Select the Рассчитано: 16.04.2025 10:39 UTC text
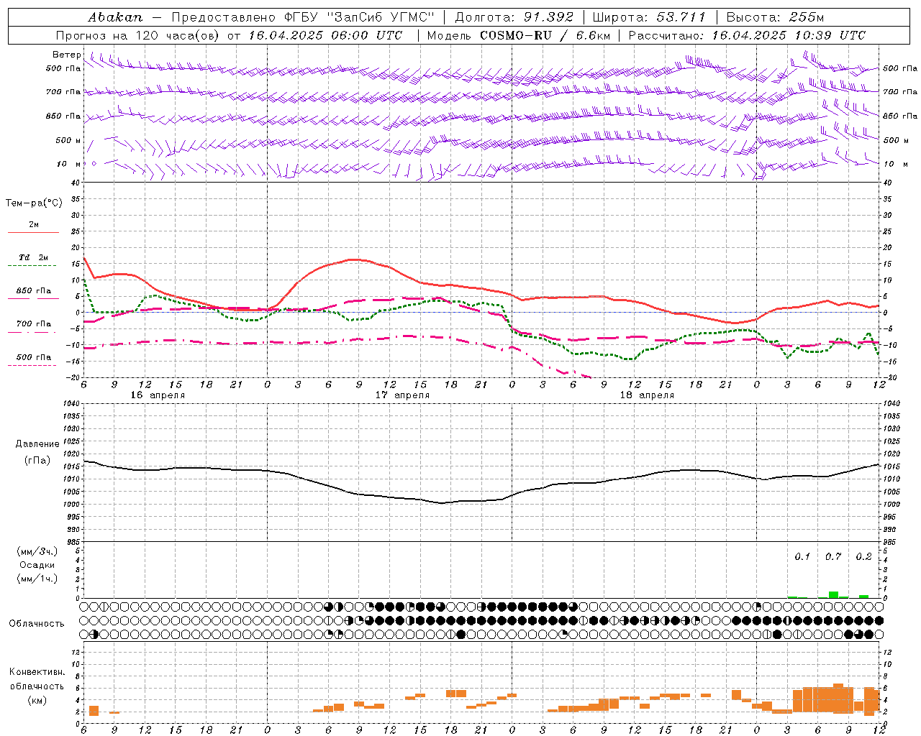921x736 pixels. pos(747,35)
